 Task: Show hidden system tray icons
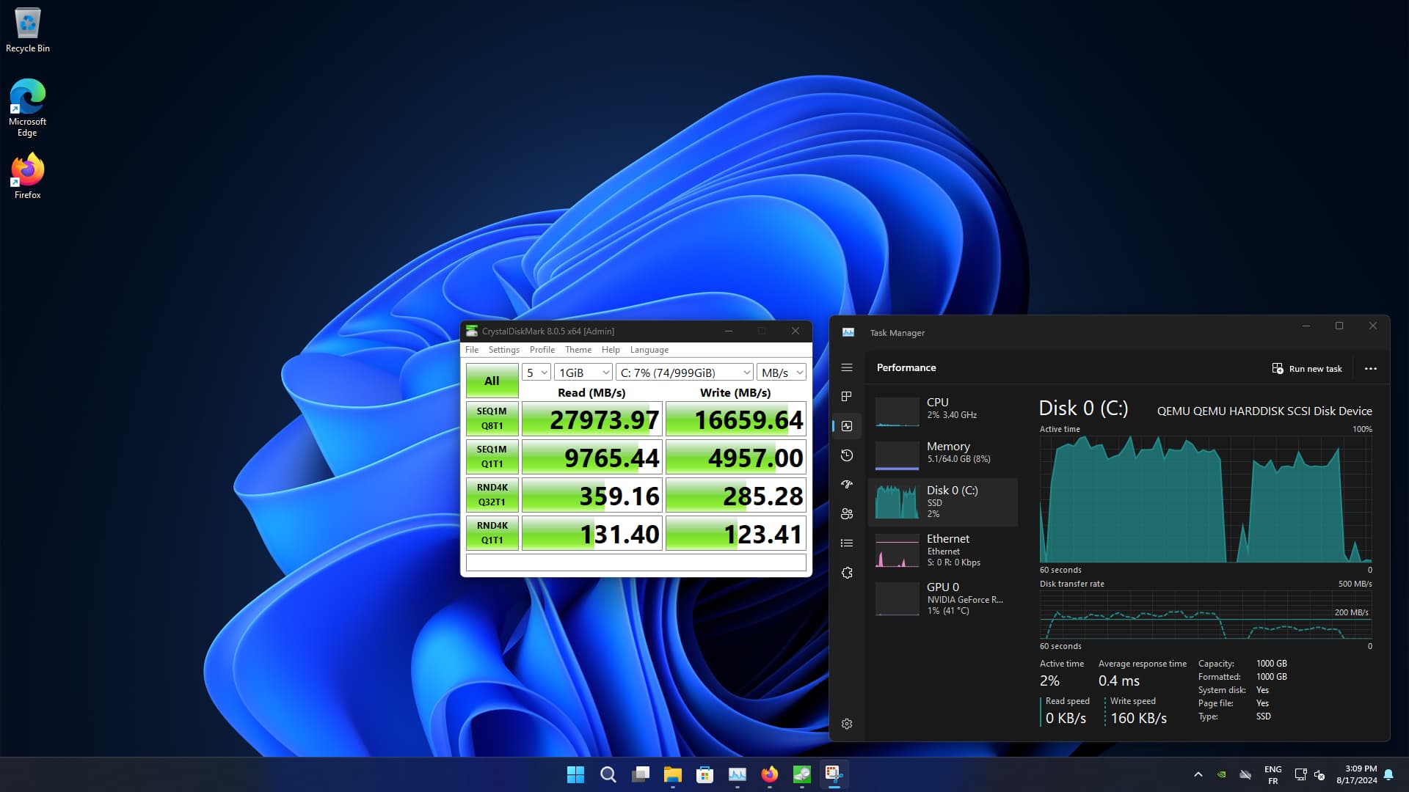coord(1198,774)
